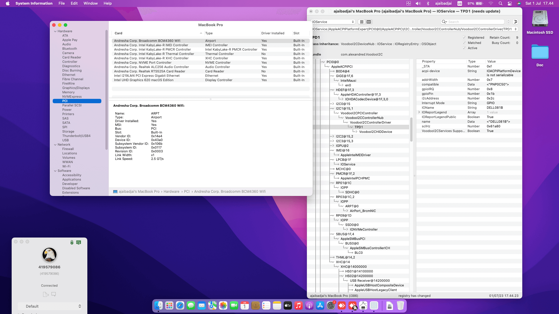Open the Edit menu

(x=74, y=3)
